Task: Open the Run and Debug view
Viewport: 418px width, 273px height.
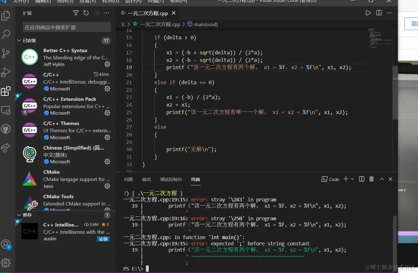Action: click(x=6, y=72)
